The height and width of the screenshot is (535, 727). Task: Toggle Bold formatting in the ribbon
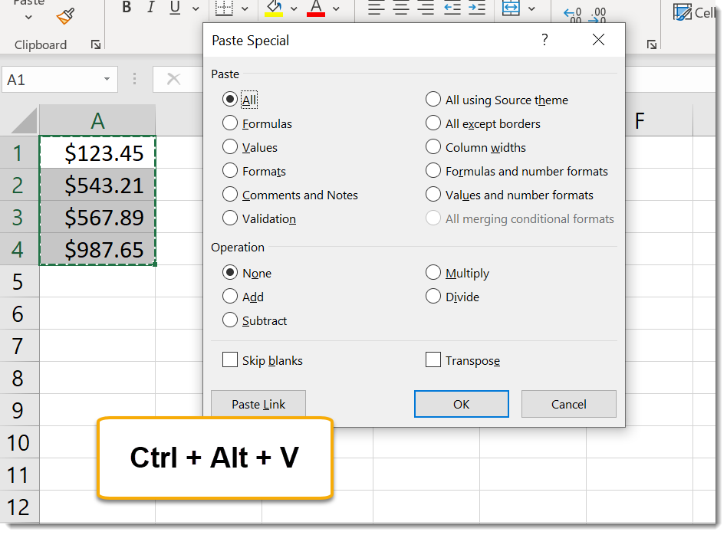(127, 8)
